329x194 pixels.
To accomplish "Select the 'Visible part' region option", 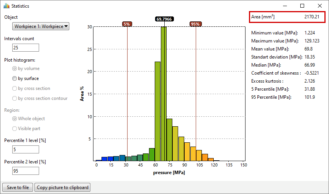I will click(x=15, y=129).
